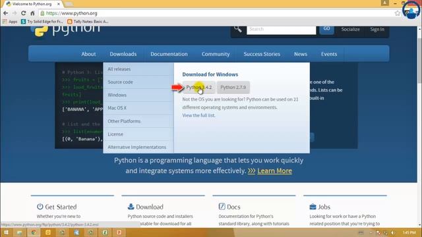
Task: Reload the page with the refresh icon
Action: [x=24, y=13]
